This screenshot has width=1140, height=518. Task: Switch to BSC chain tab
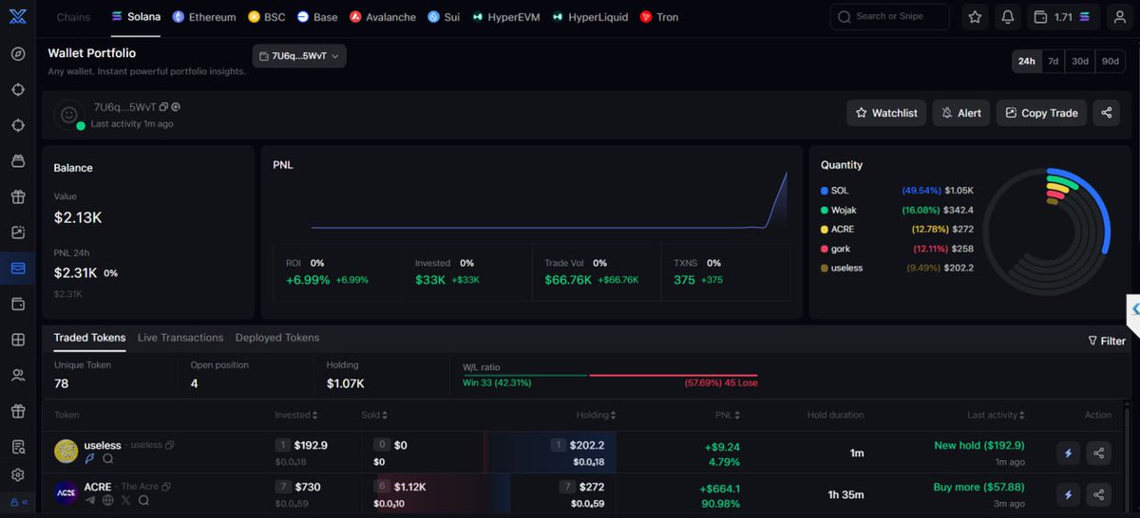[267, 17]
